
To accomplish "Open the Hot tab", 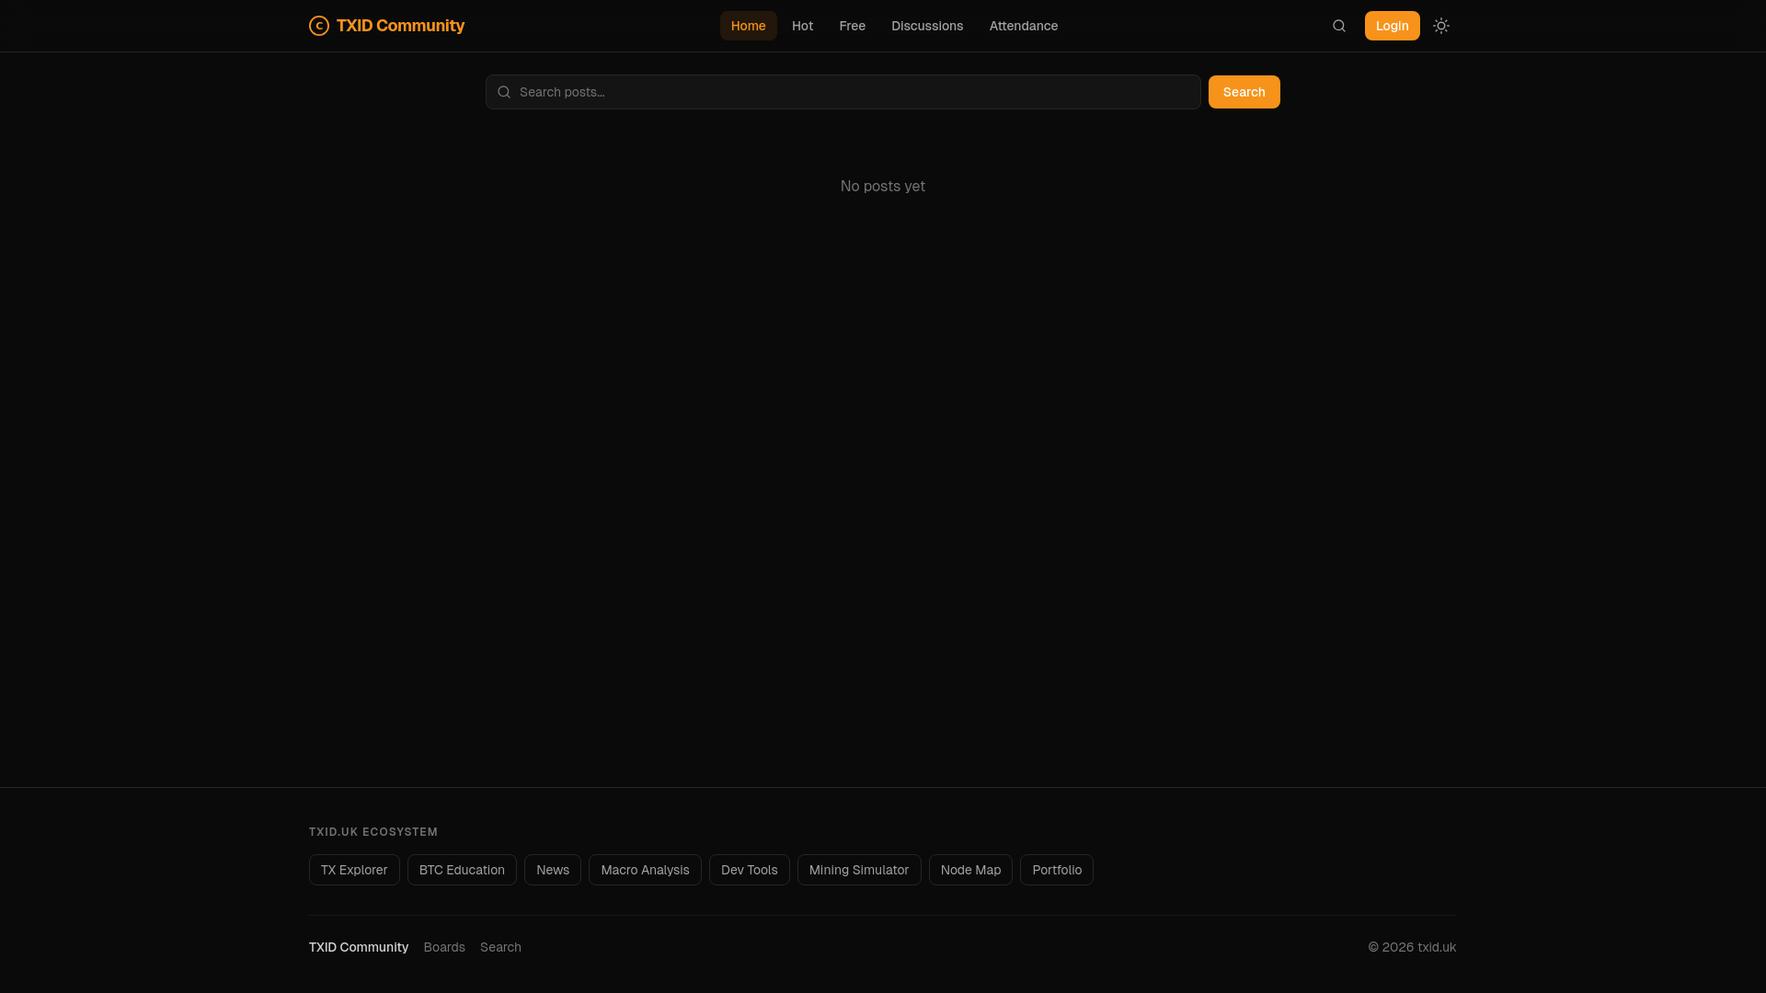I will (802, 26).
